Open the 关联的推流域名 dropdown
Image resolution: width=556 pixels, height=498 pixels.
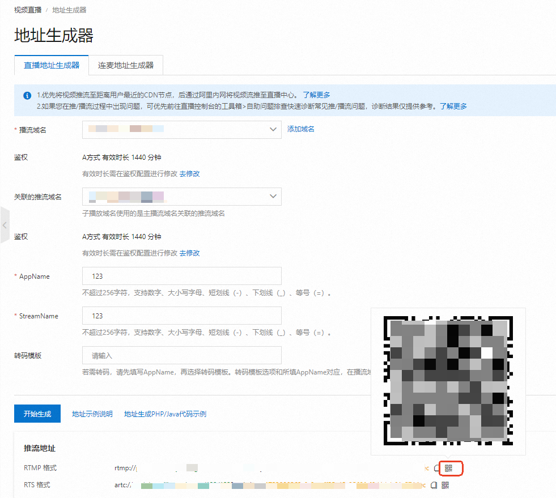[181, 197]
